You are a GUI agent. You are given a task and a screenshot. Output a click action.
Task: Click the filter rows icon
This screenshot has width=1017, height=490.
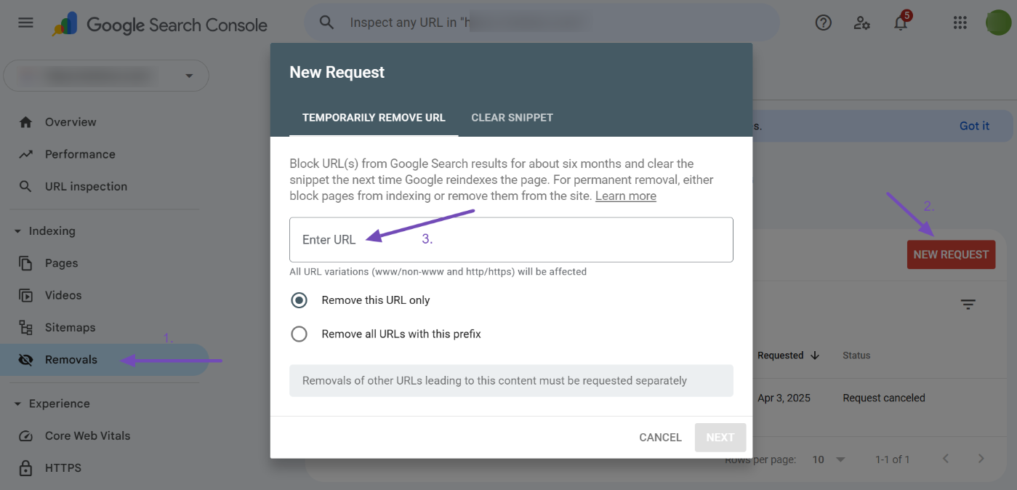968,305
